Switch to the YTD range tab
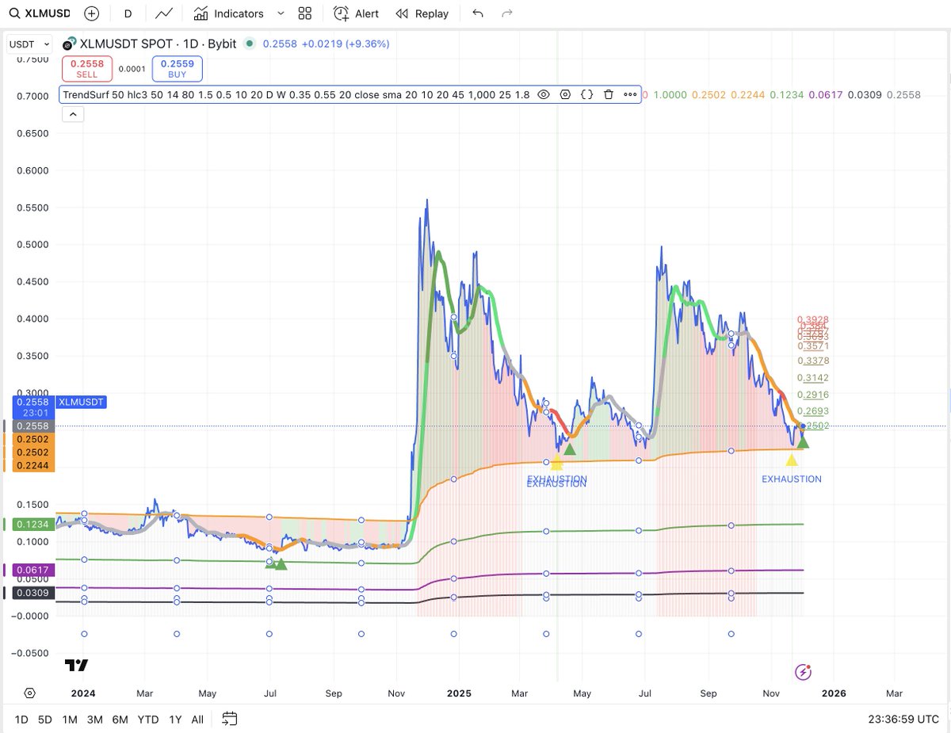The width and height of the screenshot is (951, 733). [147, 720]
